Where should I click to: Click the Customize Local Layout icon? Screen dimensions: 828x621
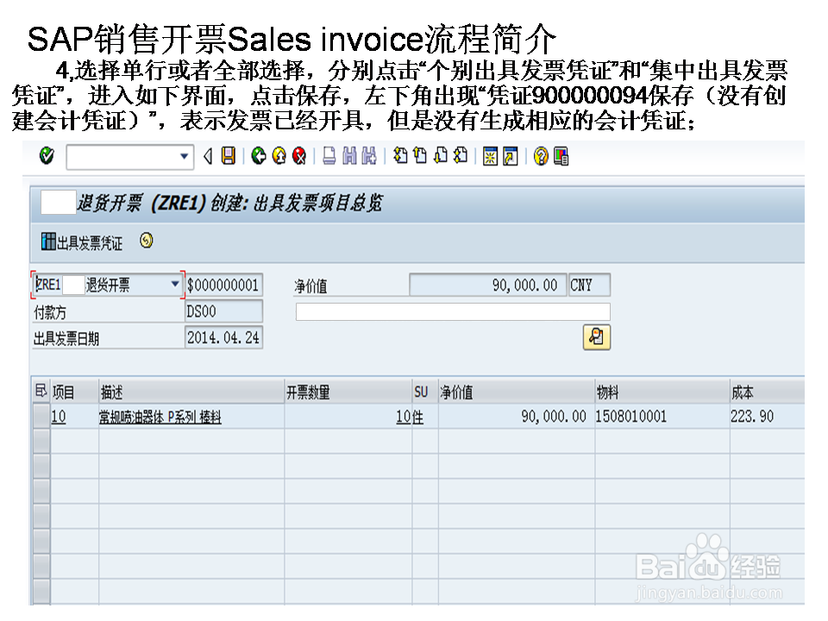[x=561, y=156]
